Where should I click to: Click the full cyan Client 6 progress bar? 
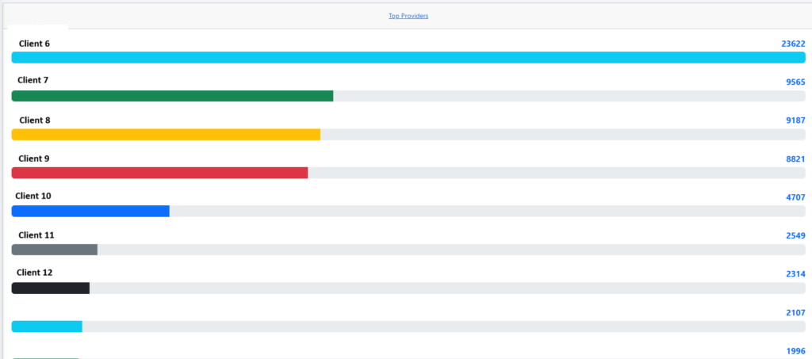[x=408, y=58]
